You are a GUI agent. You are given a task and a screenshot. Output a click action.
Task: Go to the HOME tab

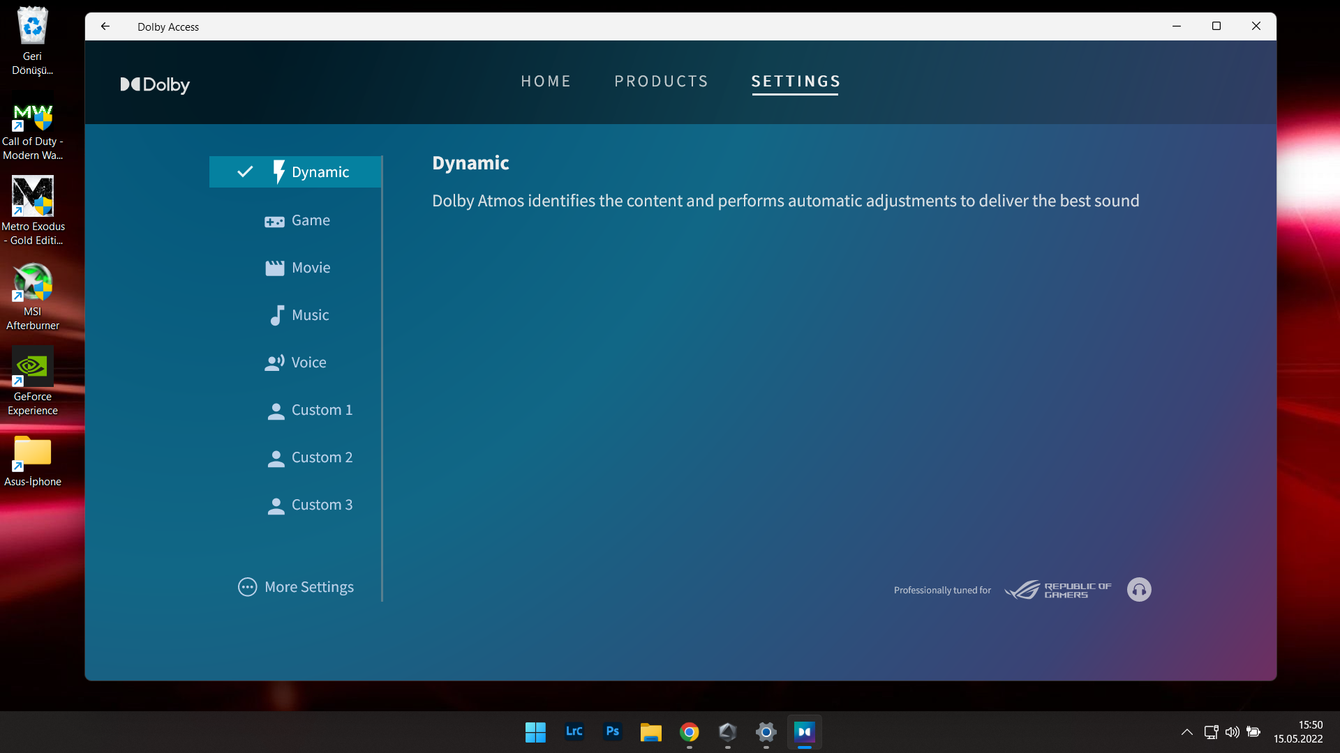tap(546, 82)
